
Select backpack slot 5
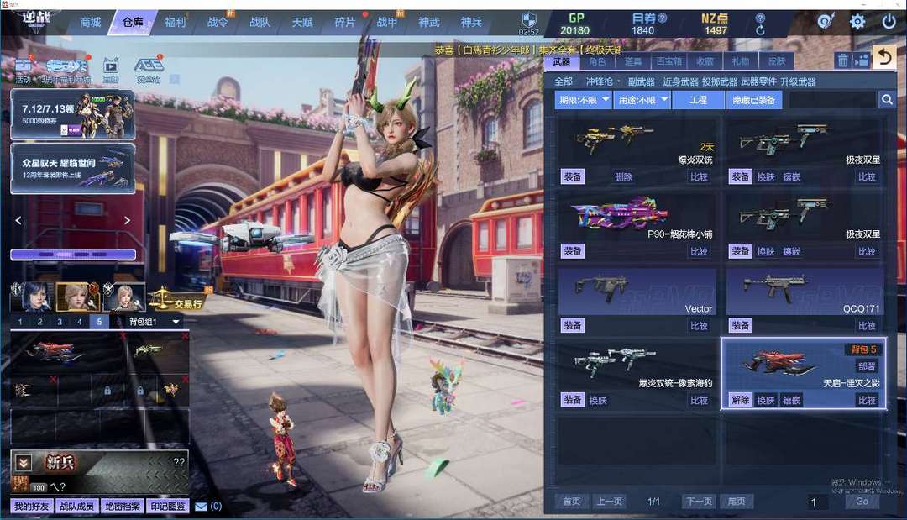pos(99,322)
